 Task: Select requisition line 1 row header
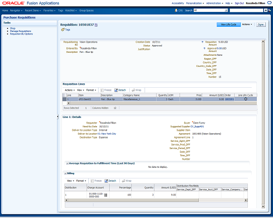(64, 99)
